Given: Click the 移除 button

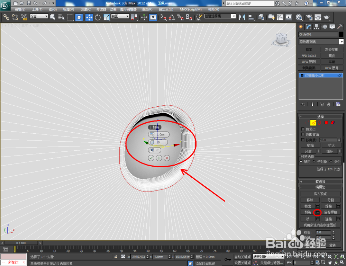Looking at the screenshot, I should (310, 200).
